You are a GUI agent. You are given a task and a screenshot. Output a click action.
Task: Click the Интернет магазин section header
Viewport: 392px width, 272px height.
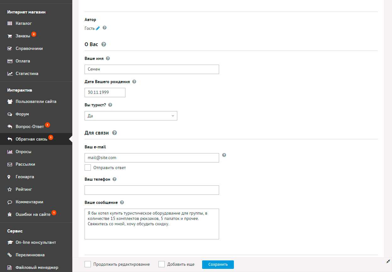[26, 12]
